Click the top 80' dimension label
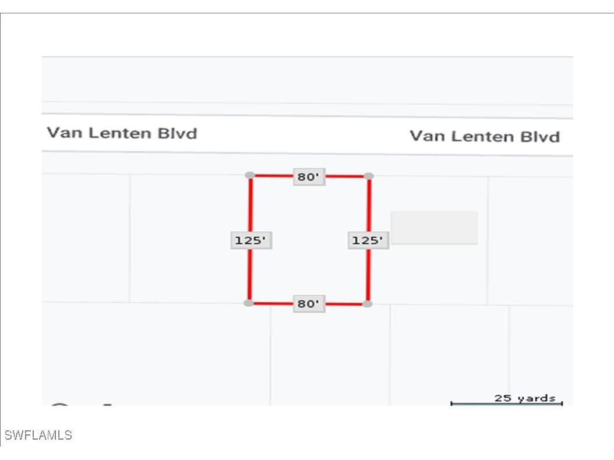 coord(309,177)
